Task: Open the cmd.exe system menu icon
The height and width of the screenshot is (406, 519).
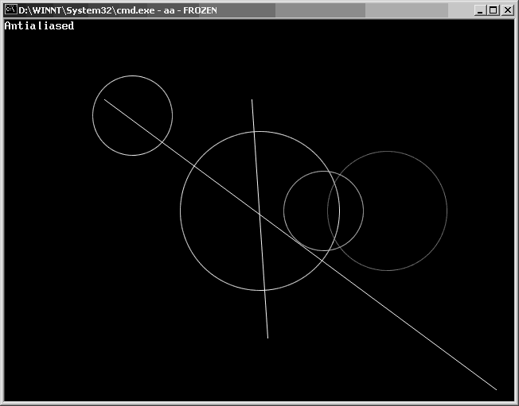Action: [x=11, y=10]
